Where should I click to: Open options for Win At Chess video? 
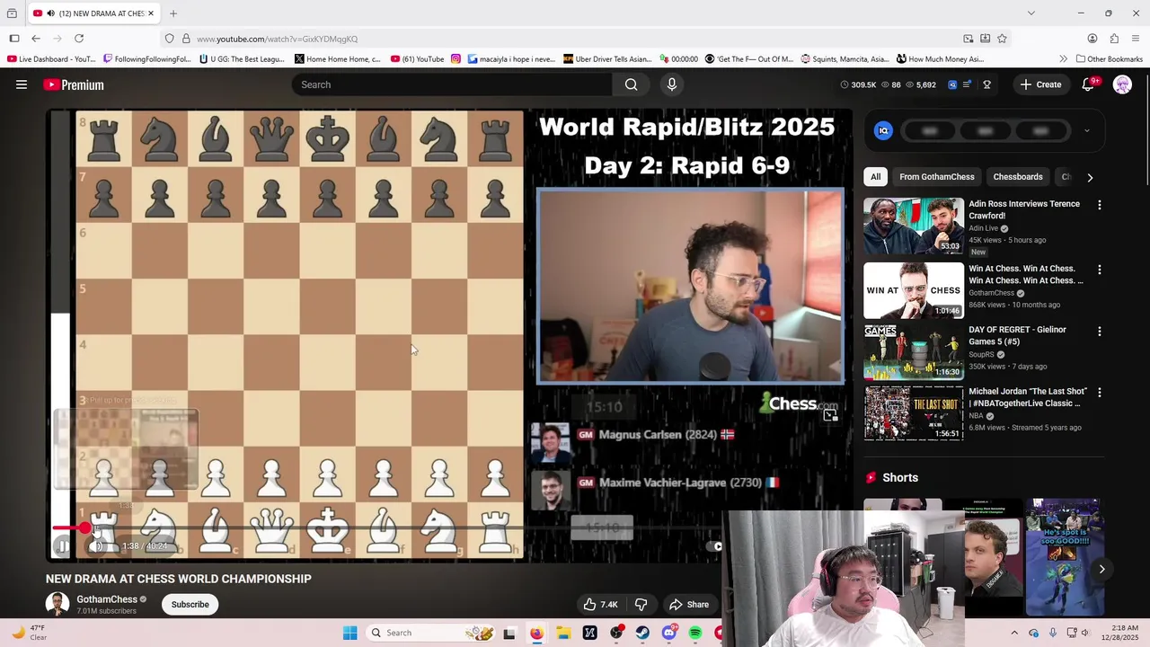pyautogui.click(x=1099, y=270)
